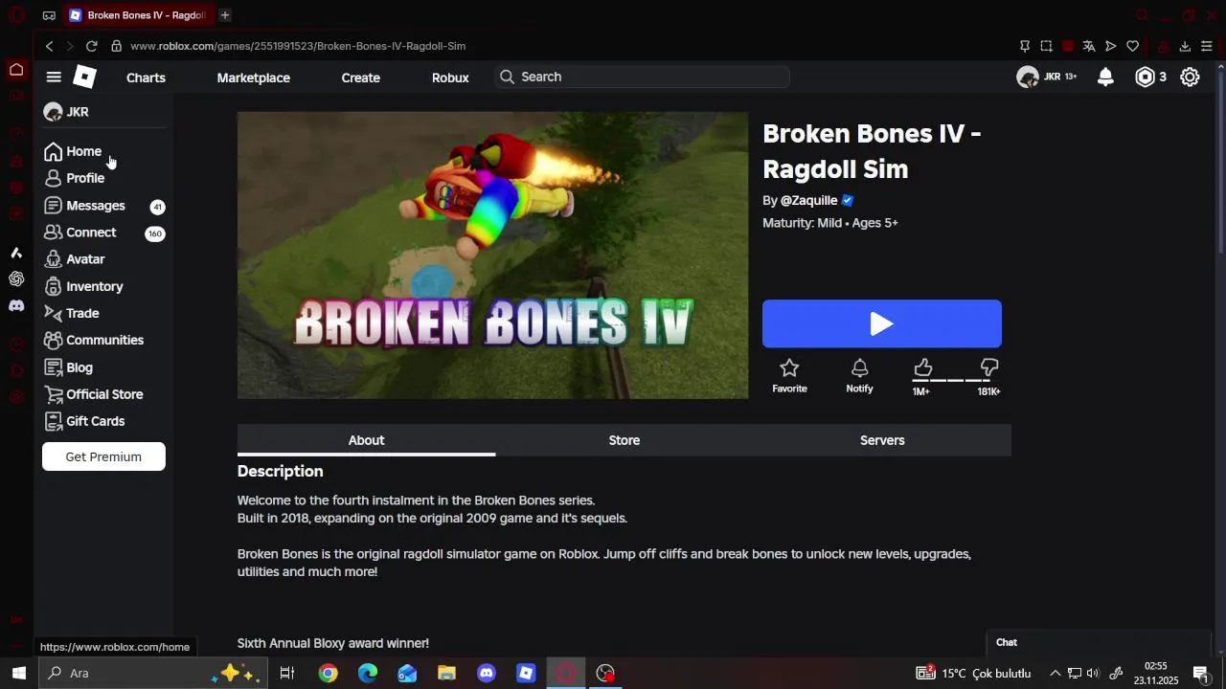Open File Explorer from the taskbar
The width and height of the screenshot is (1226, 689).
click(446, 673)
